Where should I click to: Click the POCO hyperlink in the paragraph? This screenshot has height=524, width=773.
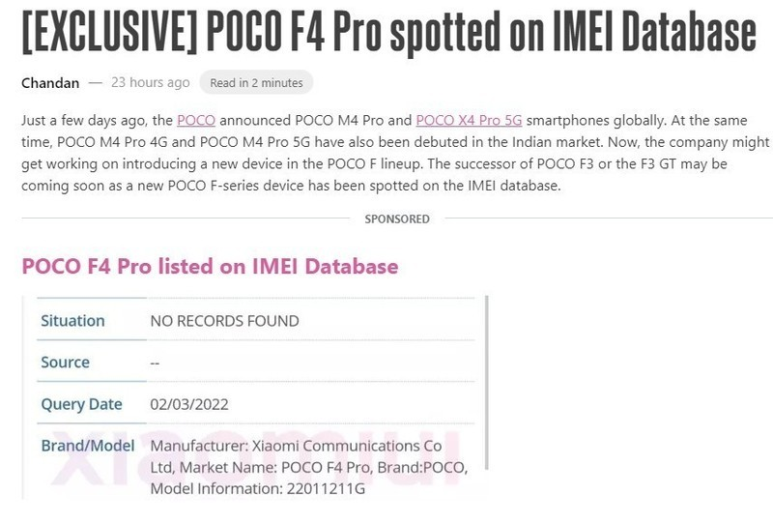click(196, 121)
